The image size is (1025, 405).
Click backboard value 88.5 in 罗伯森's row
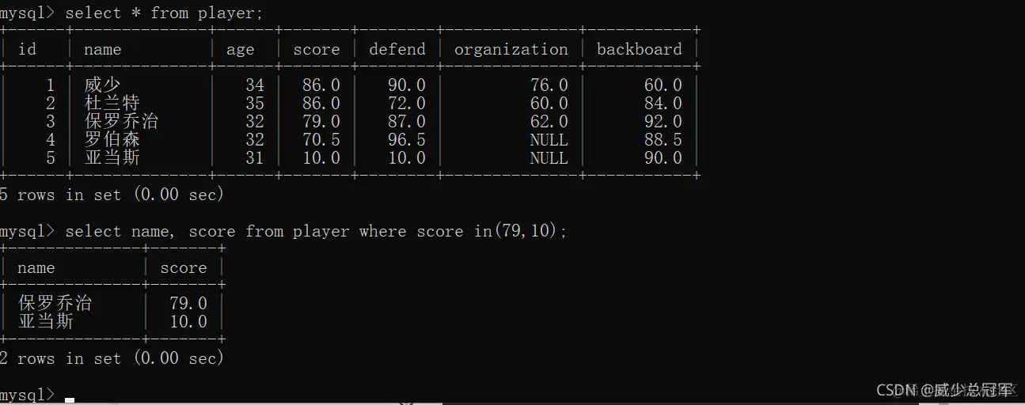click(x=663, y=139)
